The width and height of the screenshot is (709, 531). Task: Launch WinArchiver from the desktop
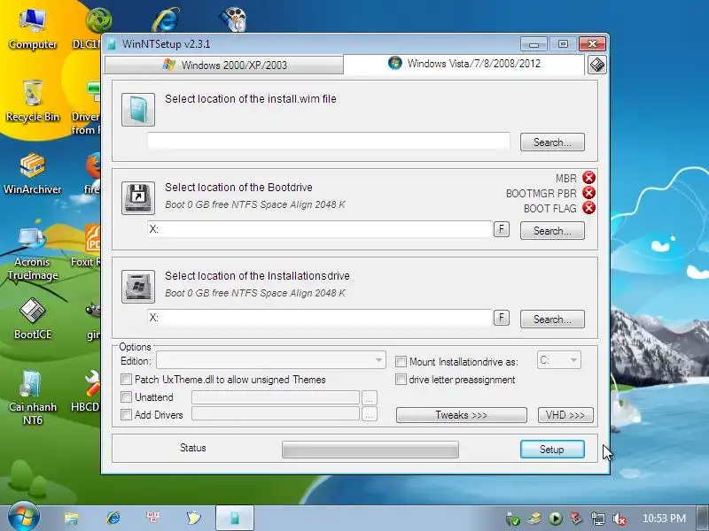coord(33,173)
